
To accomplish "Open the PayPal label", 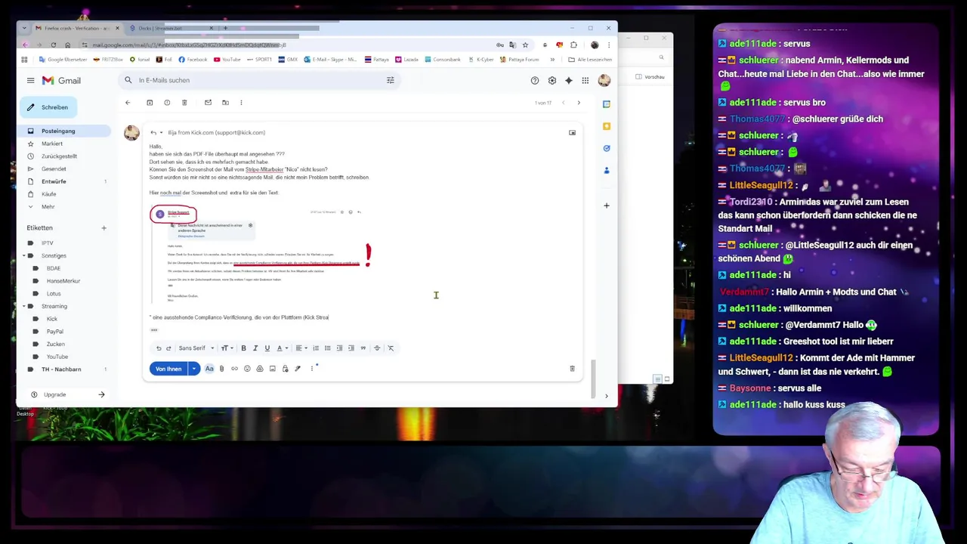I will (x=54, y=332).
